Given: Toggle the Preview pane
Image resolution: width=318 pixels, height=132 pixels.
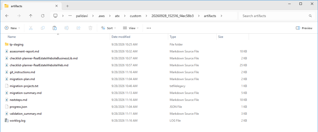Looking at the screenshot, I should [x=304, y=28].
